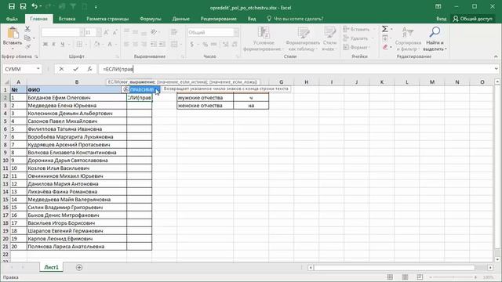Open the Clear eraser tool
Viewport: 502px width, 282px height.
tap(385, 47)
